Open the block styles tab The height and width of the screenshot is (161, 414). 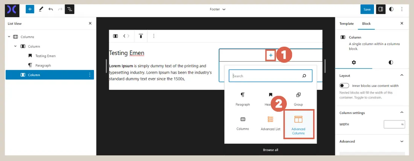(391, 62)
